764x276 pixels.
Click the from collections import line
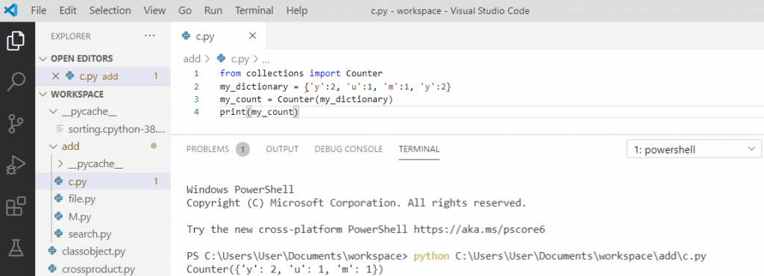point(301,74)
